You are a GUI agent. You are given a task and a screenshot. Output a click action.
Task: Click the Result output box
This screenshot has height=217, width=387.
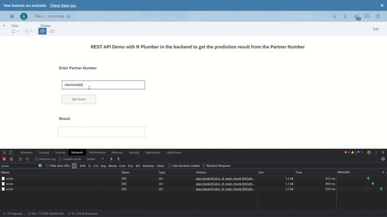click(x=102, y=132)
